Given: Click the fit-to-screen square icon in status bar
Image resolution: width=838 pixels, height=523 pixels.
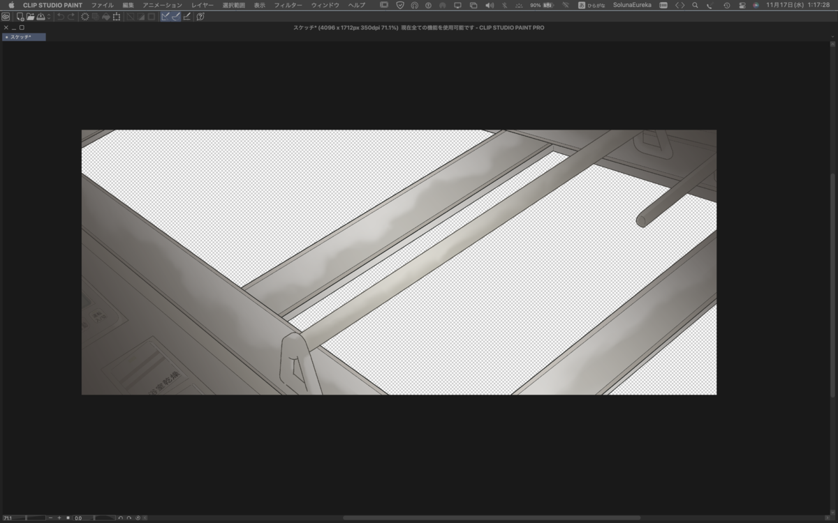Looking at the screenshot, I should click(x=68, y=518).
